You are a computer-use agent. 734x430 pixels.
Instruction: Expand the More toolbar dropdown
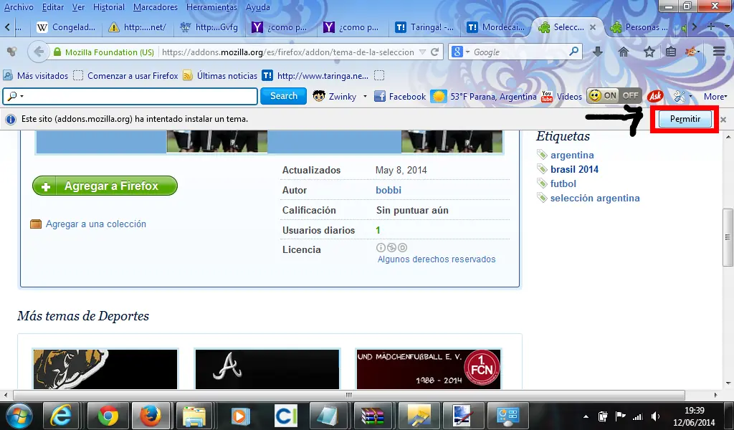click(716, 96)
